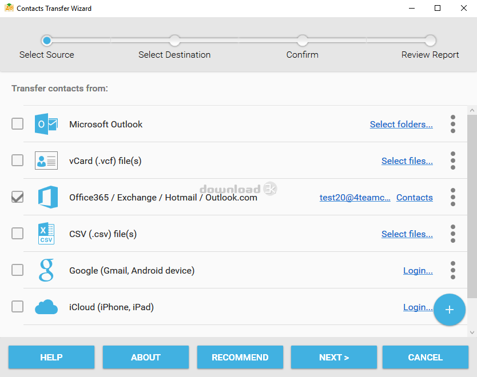Click the Review Report step label
This screenshot has height=377, width=477.
coord(430,55)
